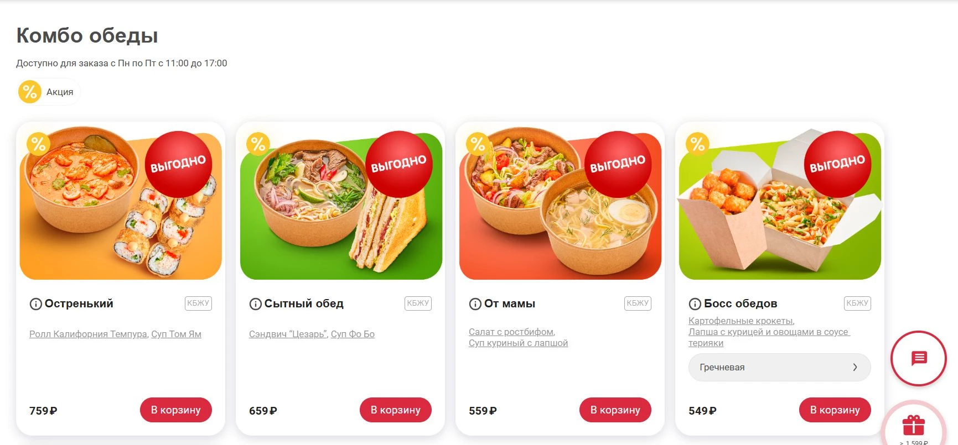Image resolution: width=958 pixels, height=445 pixels.
Task: Click the info icon beside Остренький
Action: pos(35,304)
